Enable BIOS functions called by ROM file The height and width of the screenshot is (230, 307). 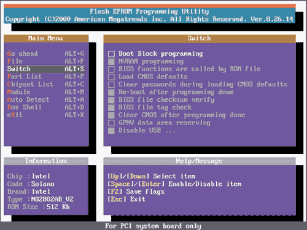point(111,69)
